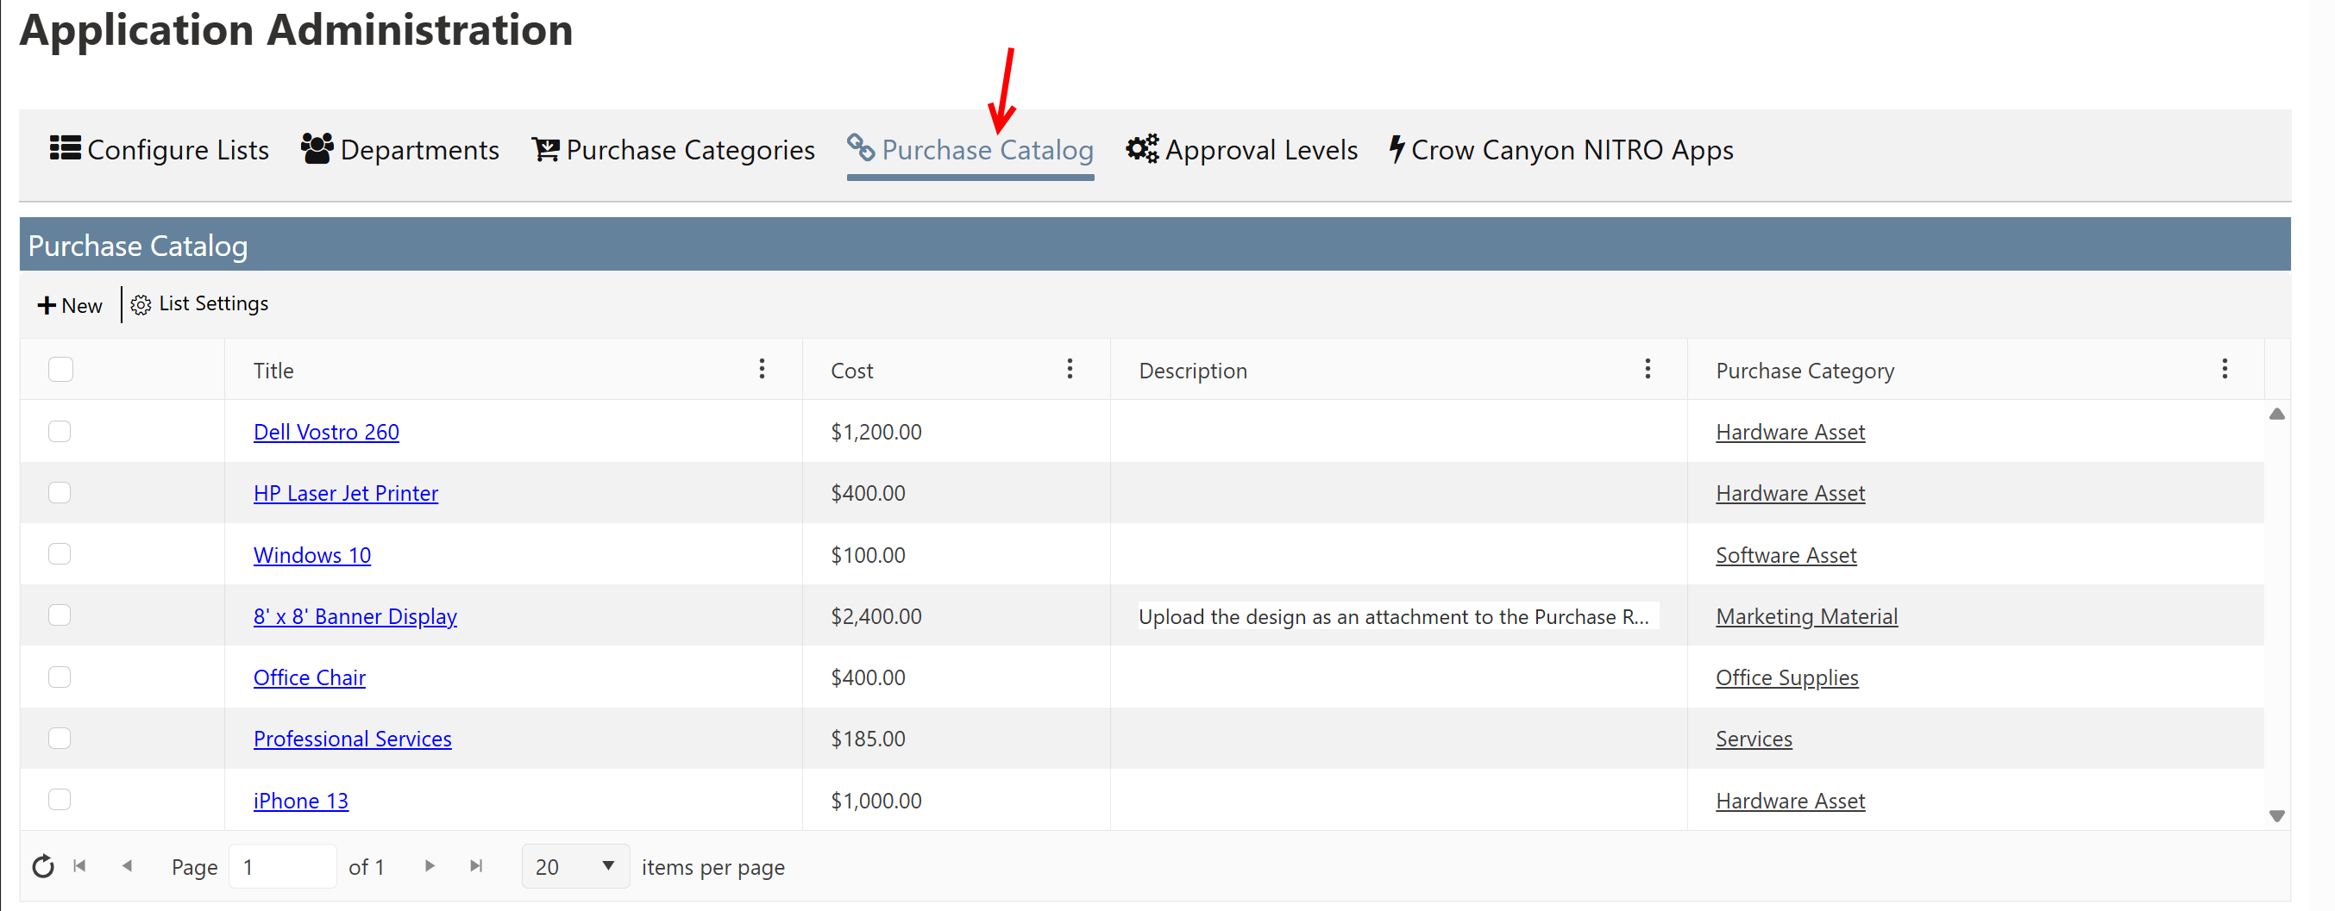This screenshot has height=911, width=2335.
Task: Click the scrollbar down arrow
Action: tap(2276, 816)
